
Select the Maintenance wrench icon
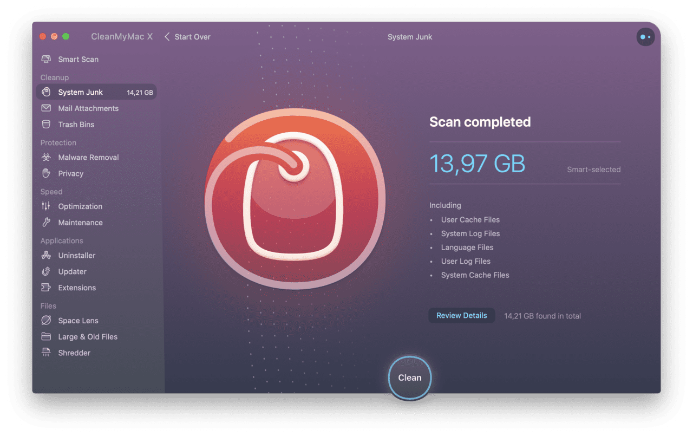[x=46, y=223]
